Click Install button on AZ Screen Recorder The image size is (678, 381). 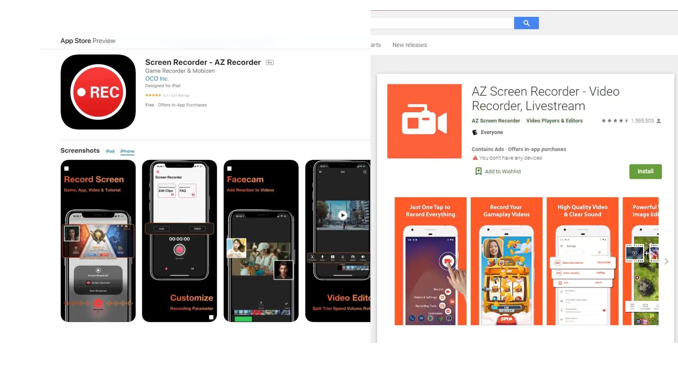tap(646, 171)
